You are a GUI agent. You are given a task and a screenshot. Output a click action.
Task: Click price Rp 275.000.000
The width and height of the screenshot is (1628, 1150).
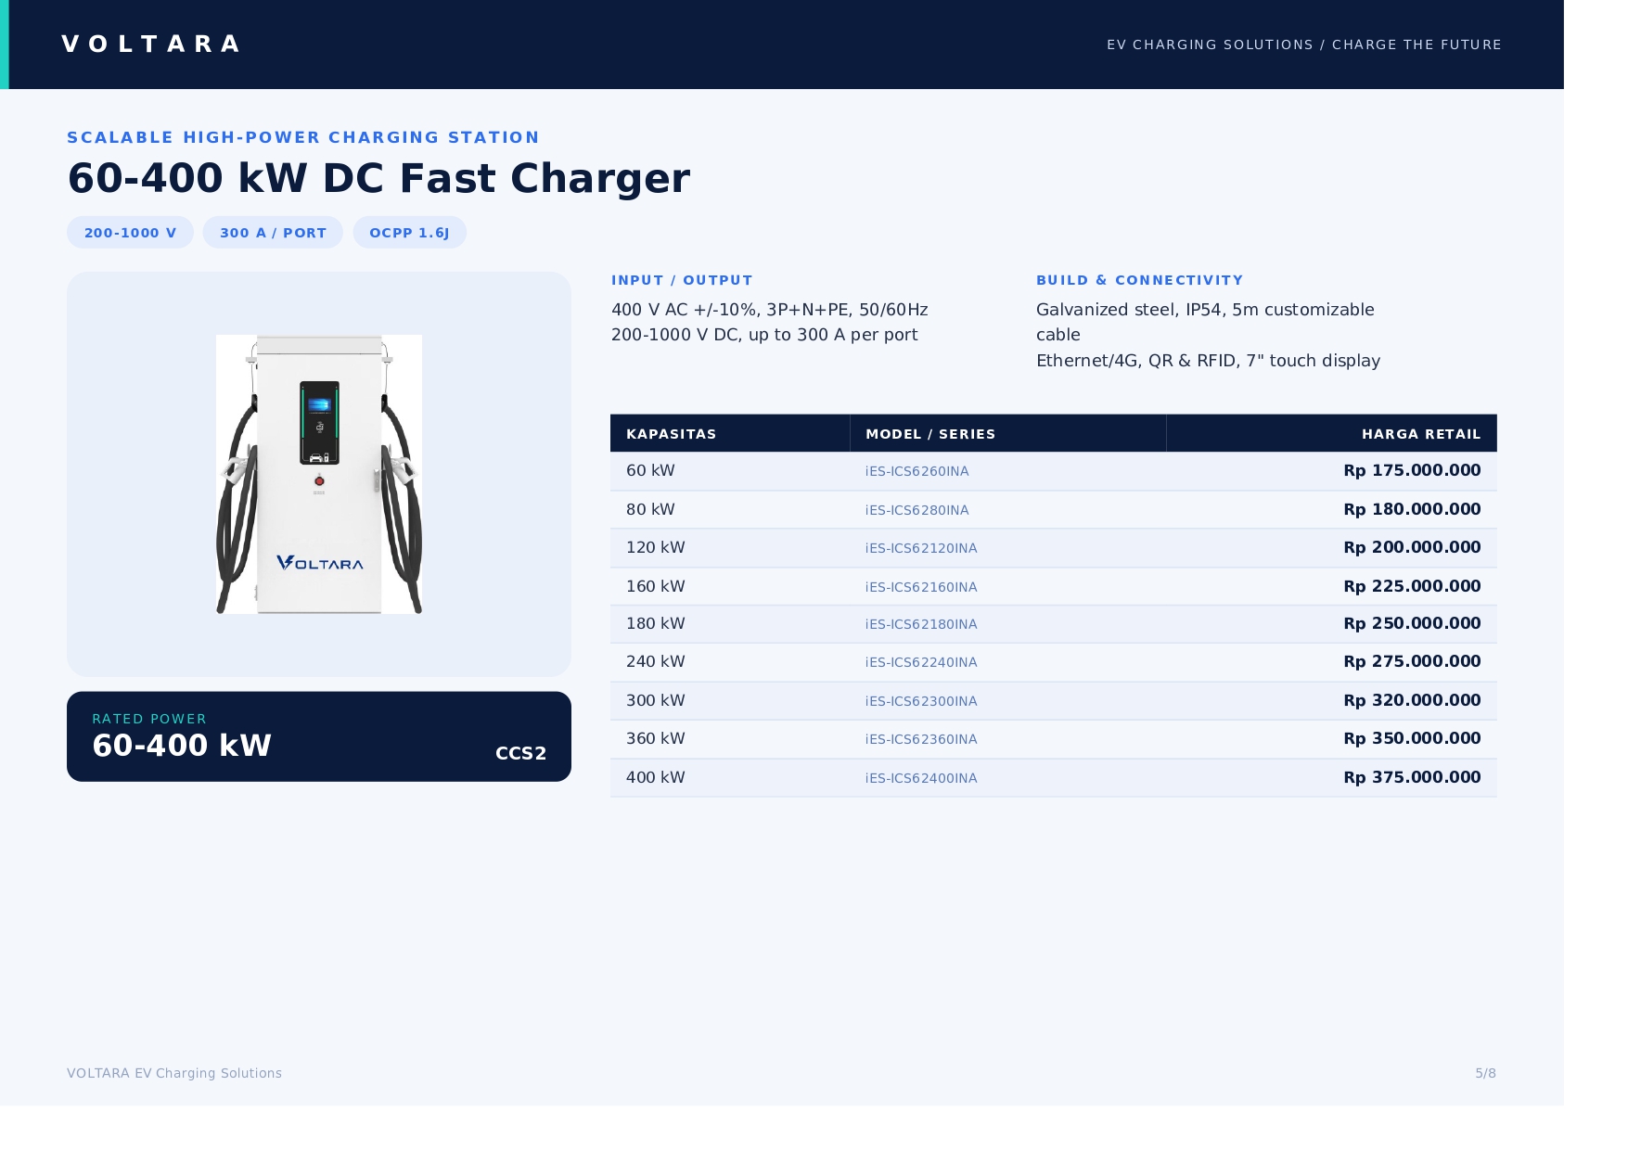coord(1412,661)
